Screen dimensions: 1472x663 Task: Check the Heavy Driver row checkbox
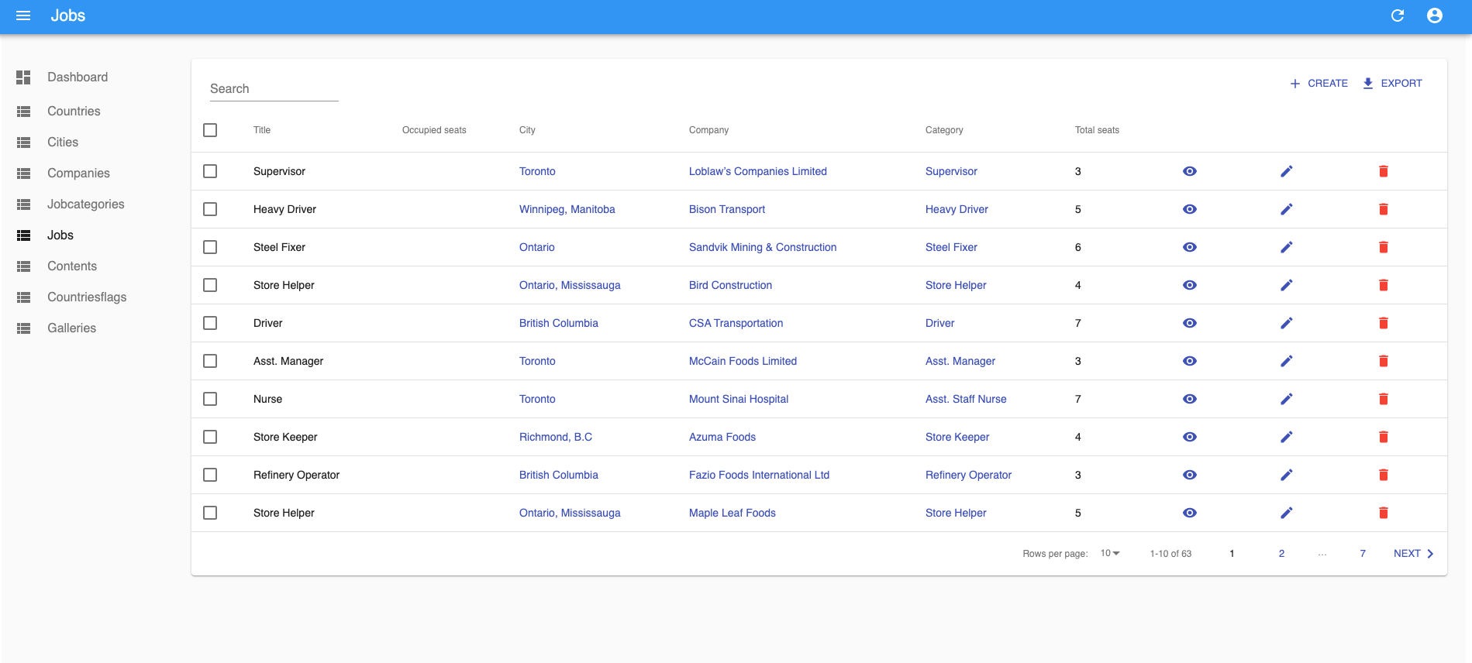pos(210,209)
